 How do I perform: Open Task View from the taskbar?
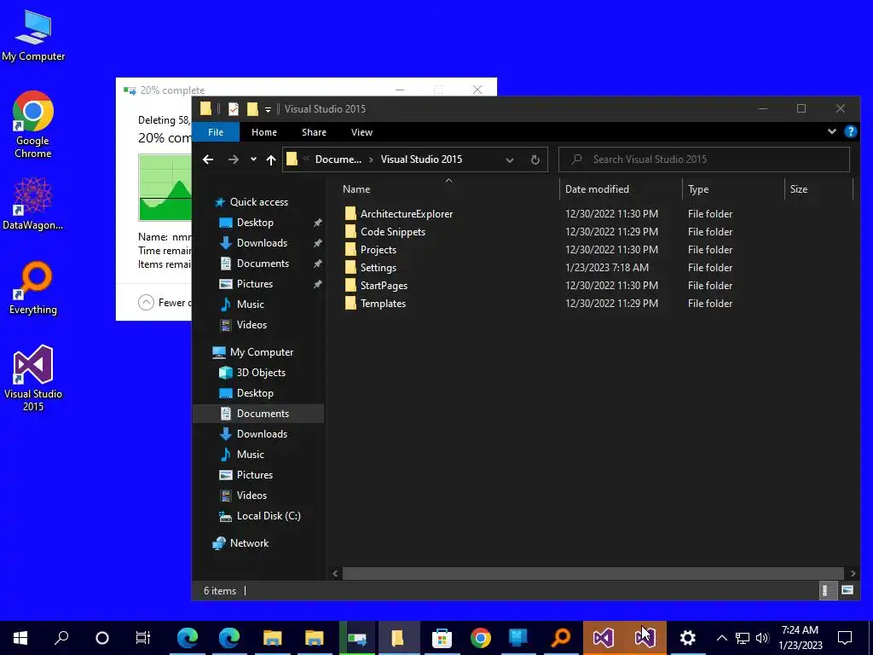point(143,638)
